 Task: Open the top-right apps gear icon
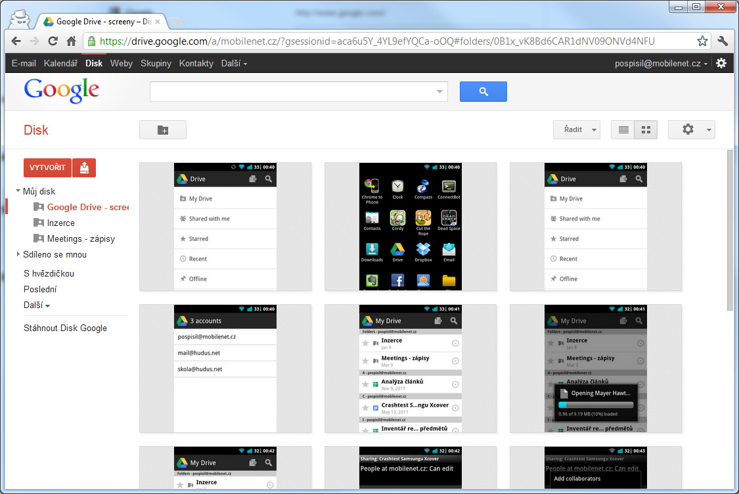pyautogui.click(x=721, y=62)
